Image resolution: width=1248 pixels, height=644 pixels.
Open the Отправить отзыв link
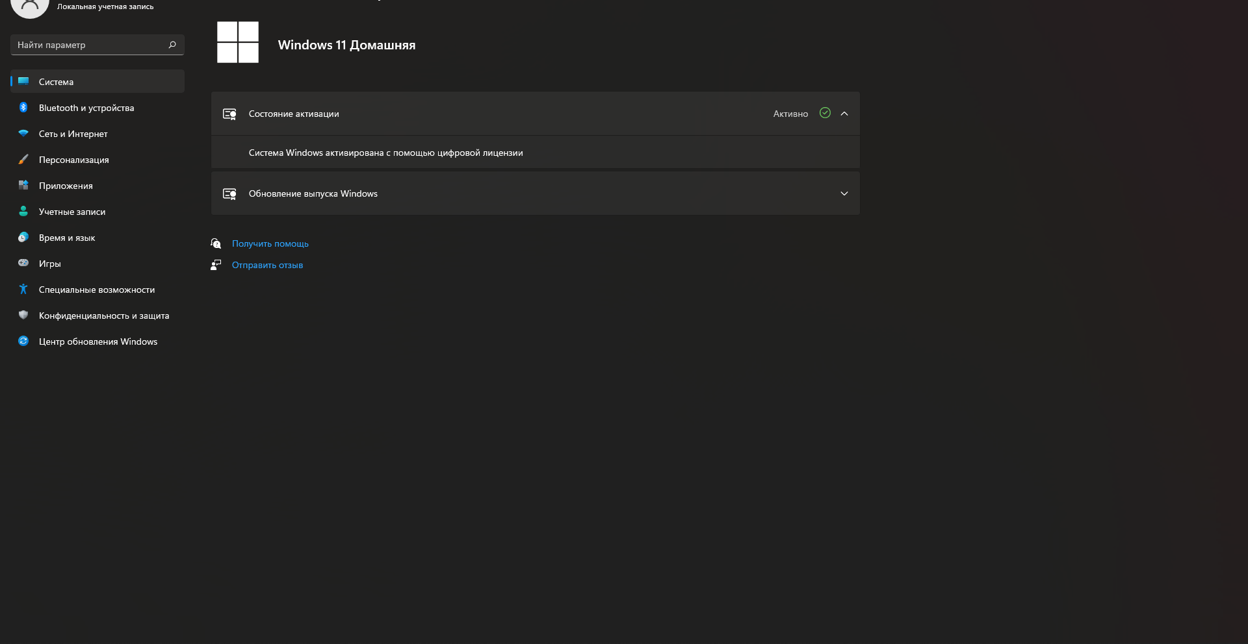click(267, 265)
